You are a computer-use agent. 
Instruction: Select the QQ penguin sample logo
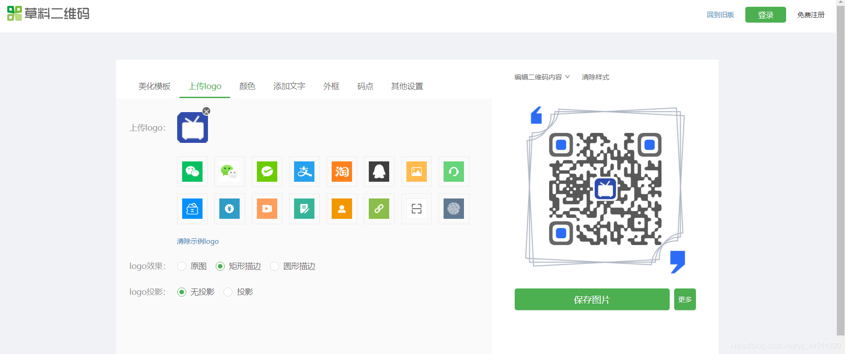click(x=379, y=172)
